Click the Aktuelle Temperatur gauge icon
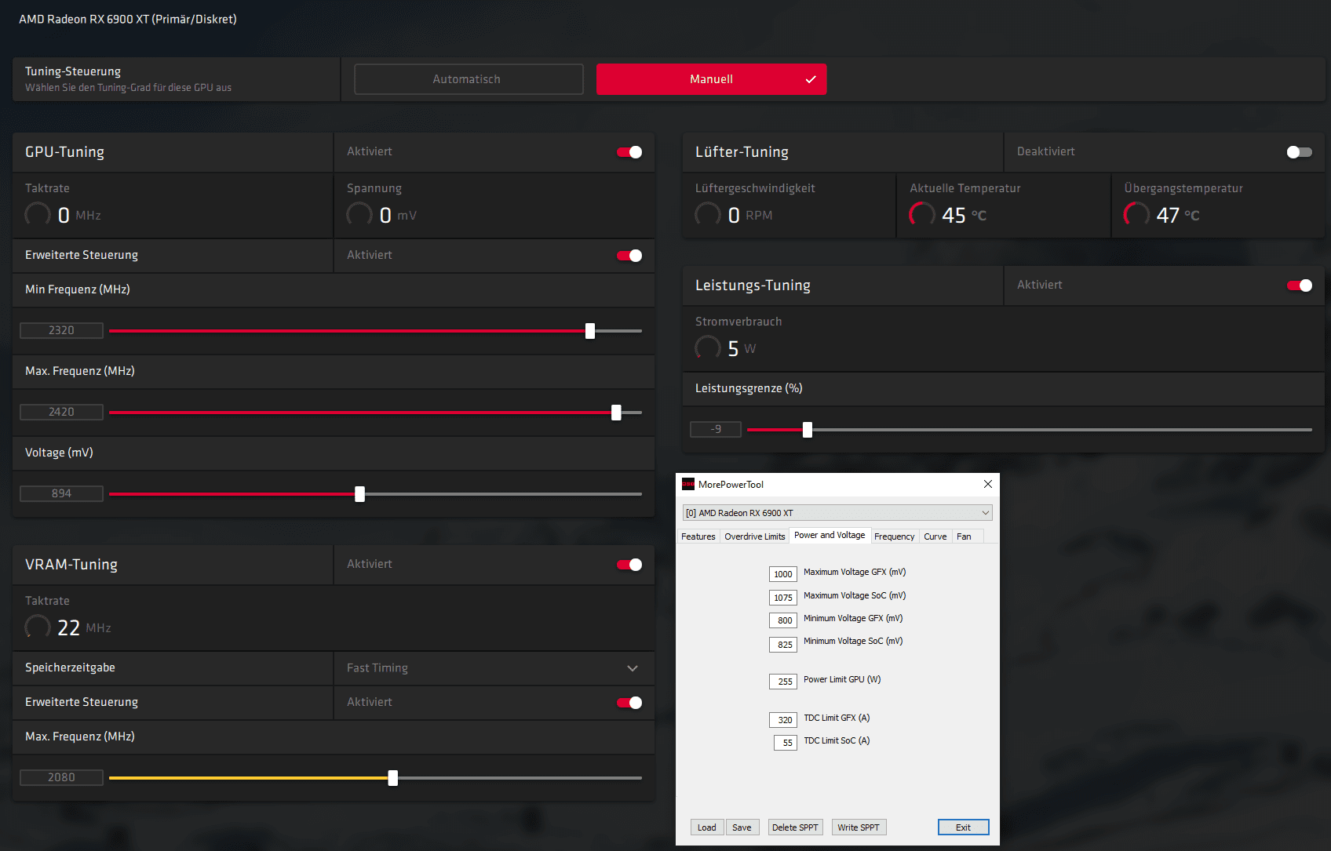The height and width of the screenshot is (851, 1331). point(922,214)
